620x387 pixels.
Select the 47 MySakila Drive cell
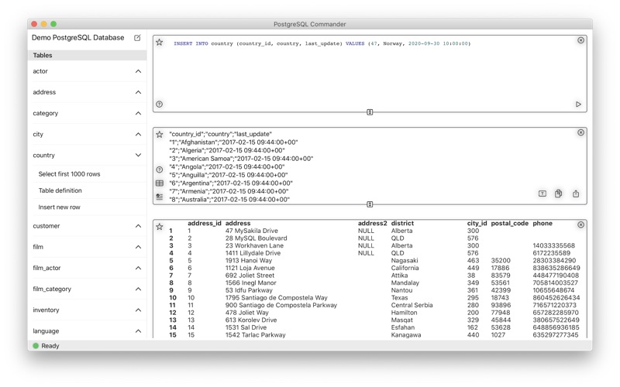point(251,231)
